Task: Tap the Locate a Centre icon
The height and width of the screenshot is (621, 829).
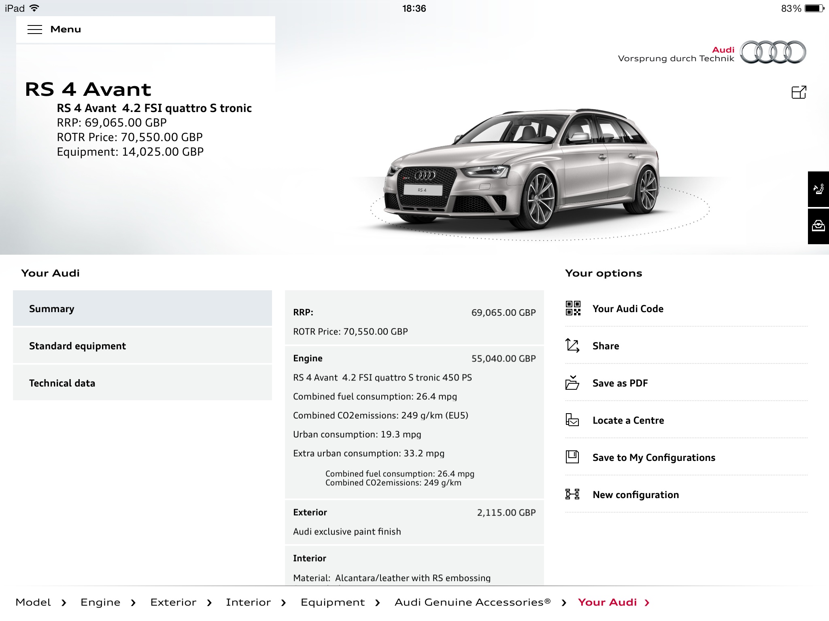Action: pyautogui.click(x=572, y=420)
